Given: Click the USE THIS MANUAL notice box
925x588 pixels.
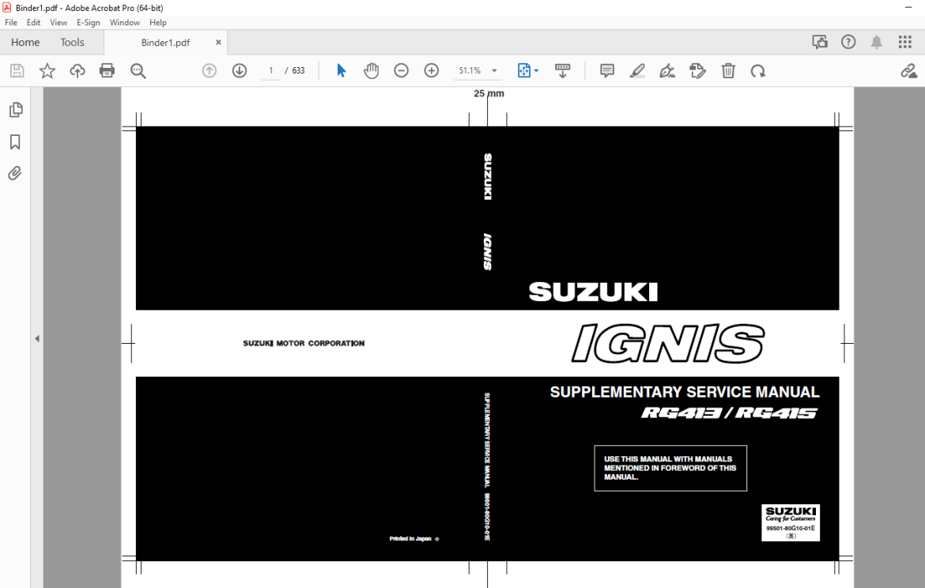Looking at the screenshot, I should click(670, 469).
